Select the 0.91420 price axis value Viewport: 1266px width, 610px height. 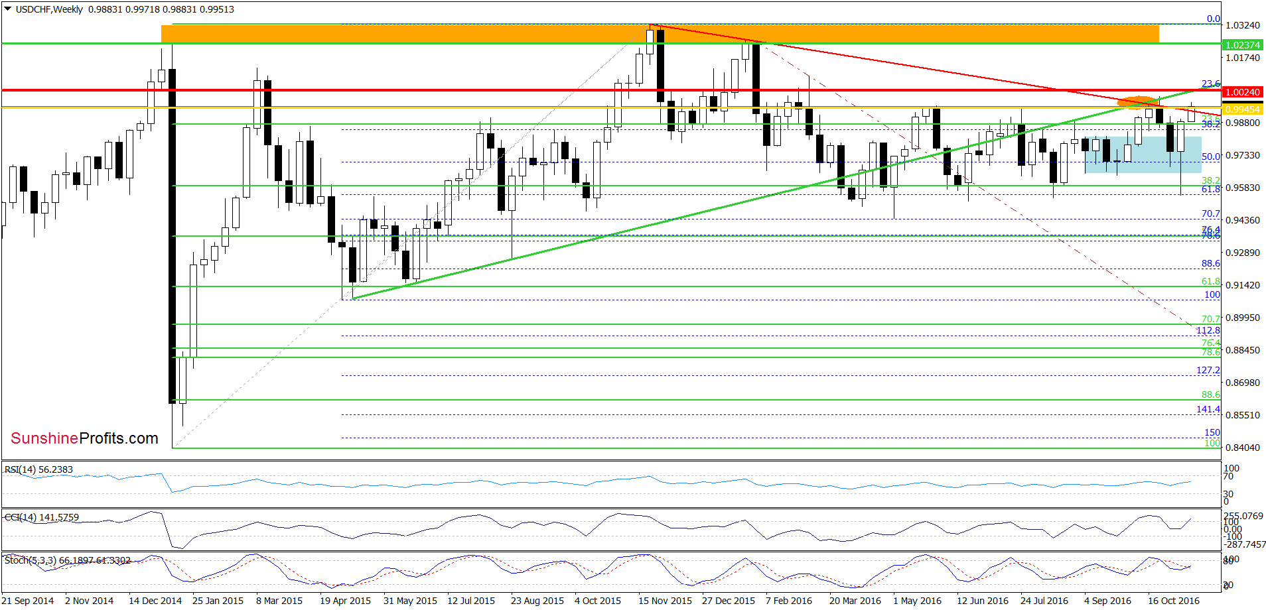click(1243, 285)
